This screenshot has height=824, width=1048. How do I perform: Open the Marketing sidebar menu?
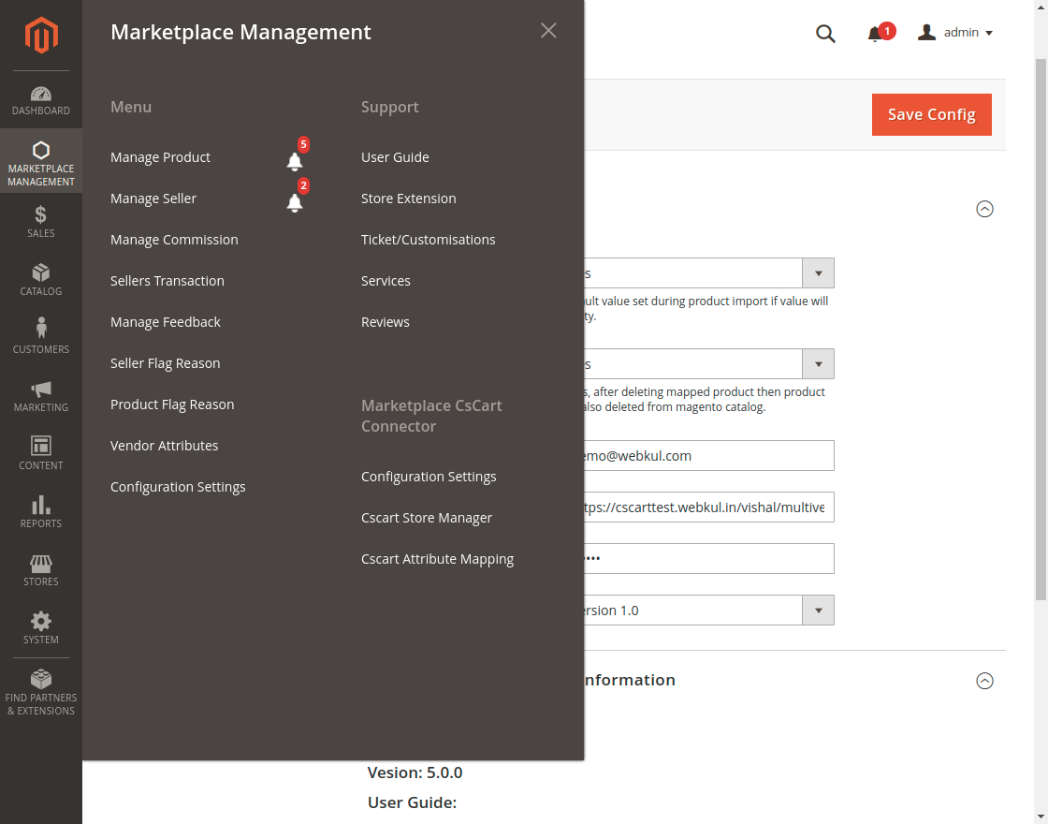coord(41,396)
